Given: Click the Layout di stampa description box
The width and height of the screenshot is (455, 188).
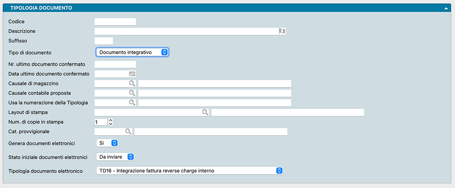Looking at the screenshot, I should point(287,112).
